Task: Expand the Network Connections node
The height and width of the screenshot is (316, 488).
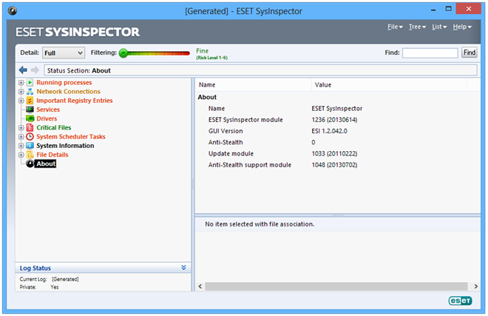Action: point(21,92)
